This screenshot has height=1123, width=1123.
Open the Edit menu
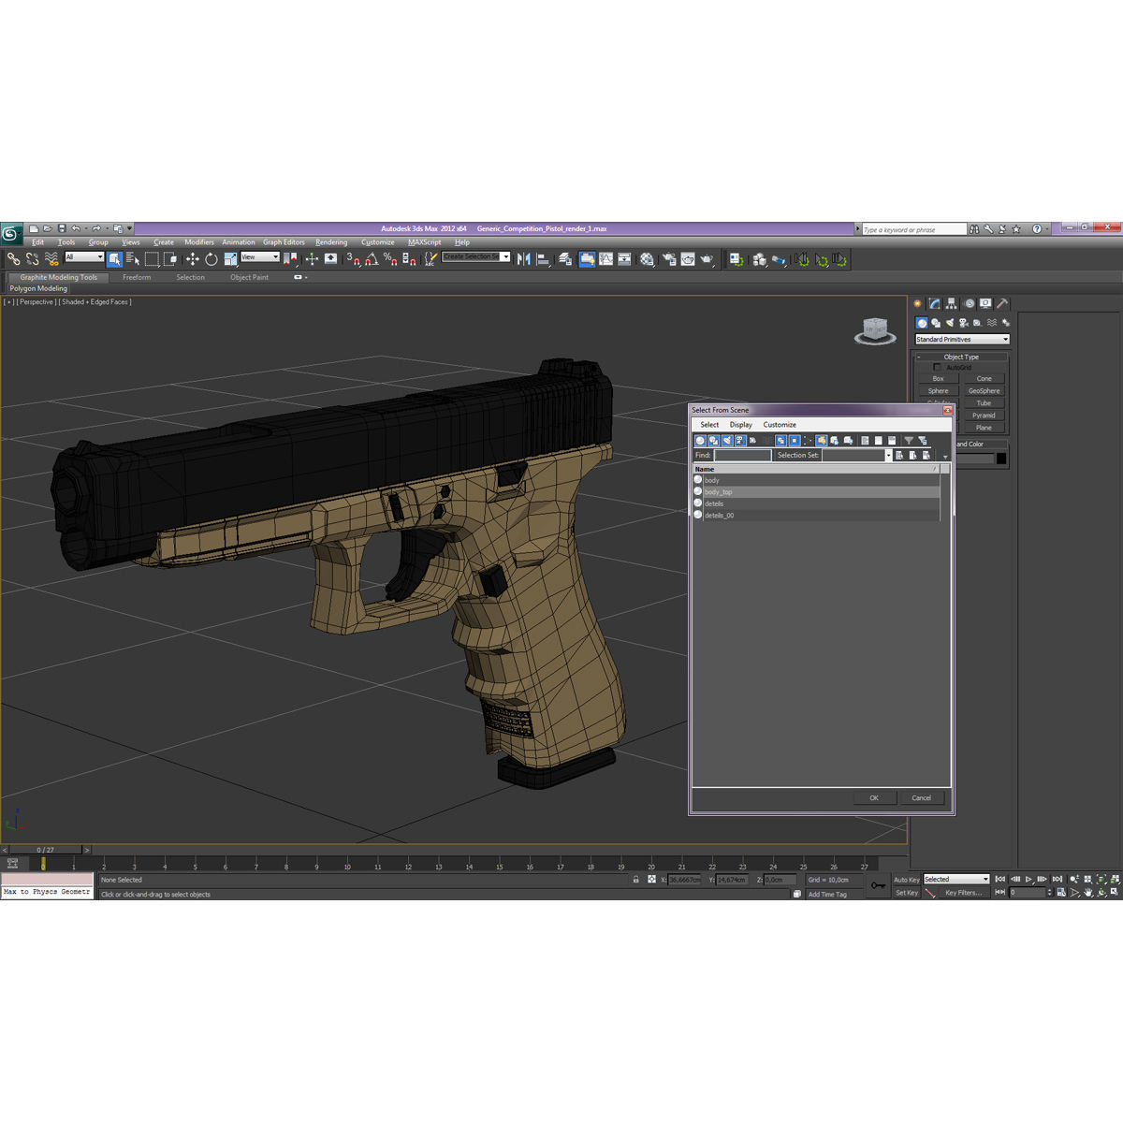37,242
